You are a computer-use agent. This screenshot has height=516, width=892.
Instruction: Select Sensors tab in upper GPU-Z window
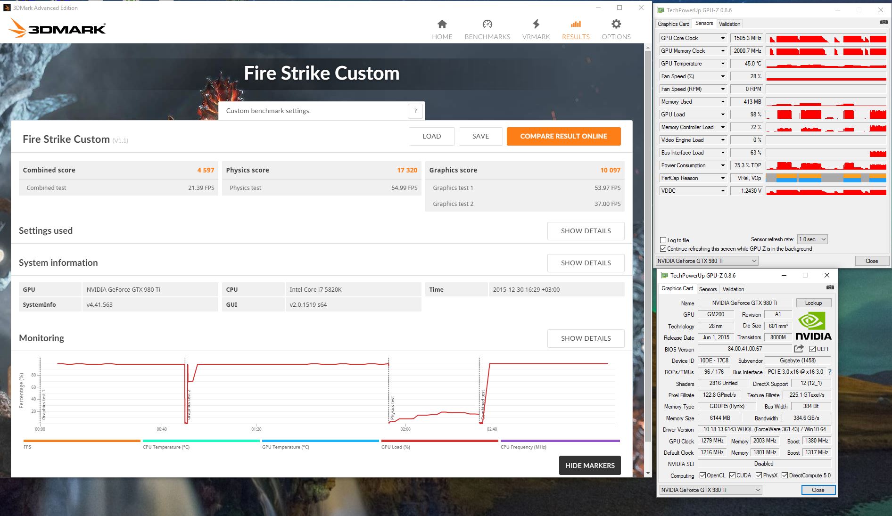[x=704, y=24]
